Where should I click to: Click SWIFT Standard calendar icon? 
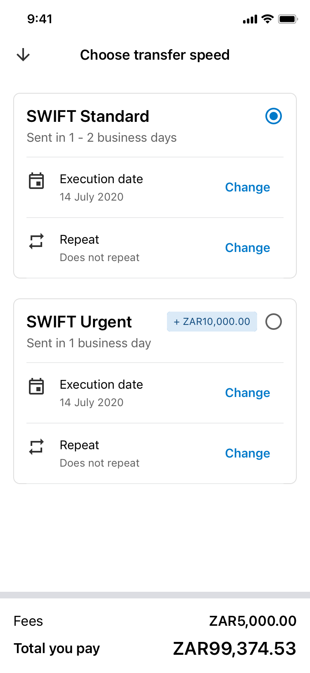tap(36, 181)
